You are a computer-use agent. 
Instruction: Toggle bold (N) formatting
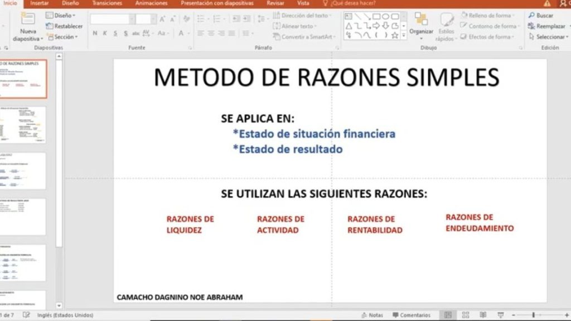pos(95,33)
